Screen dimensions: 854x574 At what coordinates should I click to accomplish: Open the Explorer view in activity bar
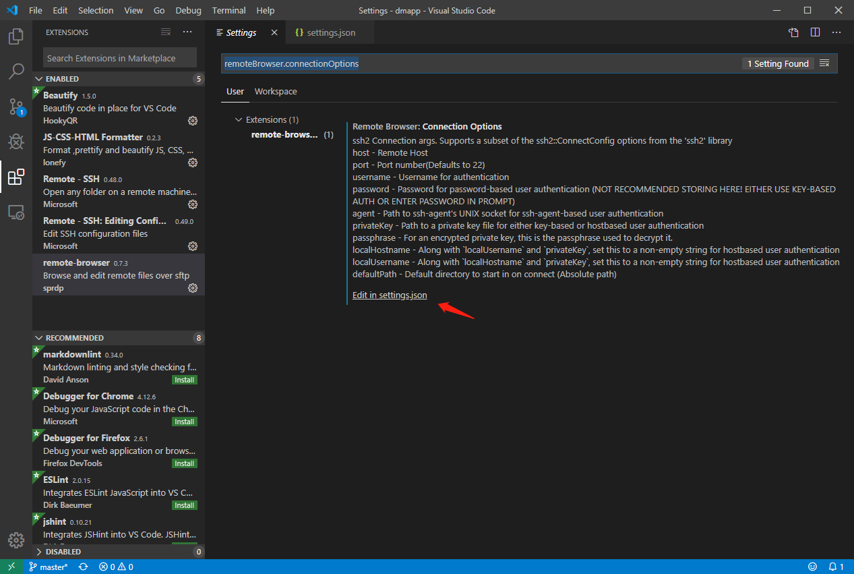[16, 36]
